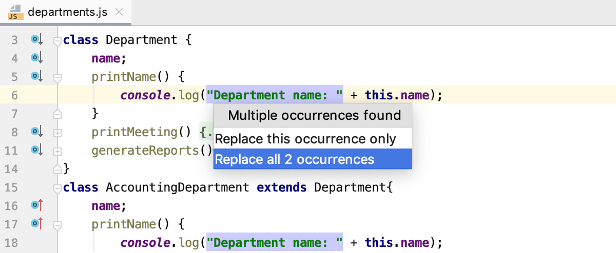Choose Replace all 2 occurrences
616x253 pixels.
pos(295,159)
